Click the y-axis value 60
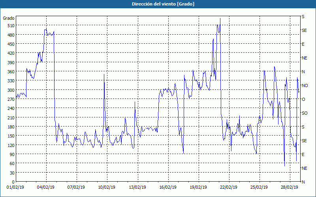Viewport: 316px width, 197px height. point(12,164)
